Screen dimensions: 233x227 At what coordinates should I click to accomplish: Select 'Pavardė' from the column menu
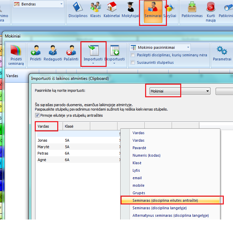coord(139,148)
